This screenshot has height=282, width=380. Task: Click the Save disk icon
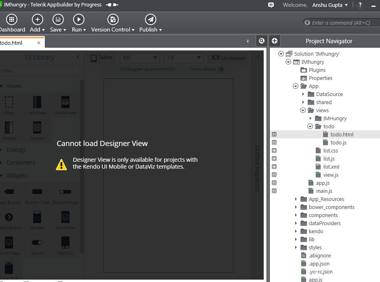coord(58,19)
